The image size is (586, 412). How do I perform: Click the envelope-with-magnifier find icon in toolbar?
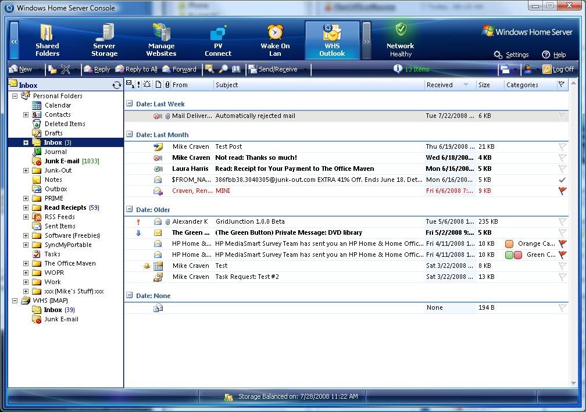209,69
